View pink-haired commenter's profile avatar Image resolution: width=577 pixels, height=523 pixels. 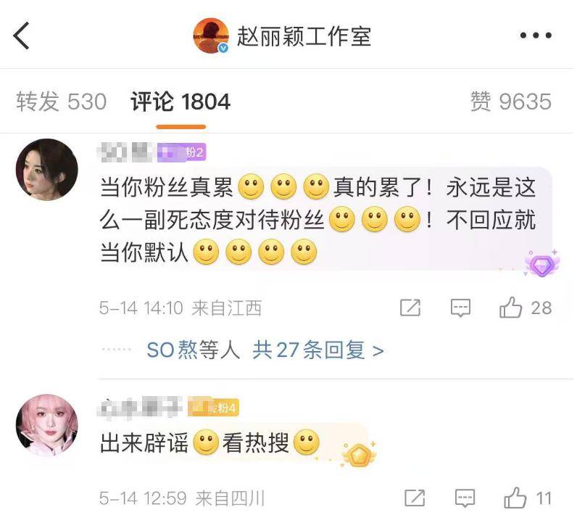(46, 425)
